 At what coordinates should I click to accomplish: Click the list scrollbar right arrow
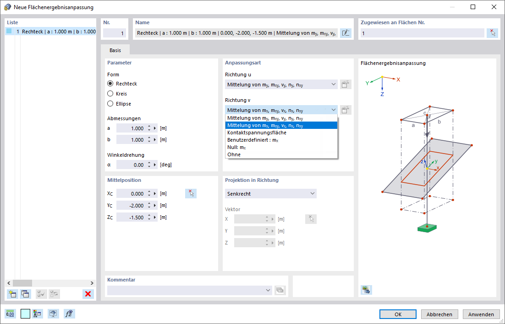click(x=92, y=283)
